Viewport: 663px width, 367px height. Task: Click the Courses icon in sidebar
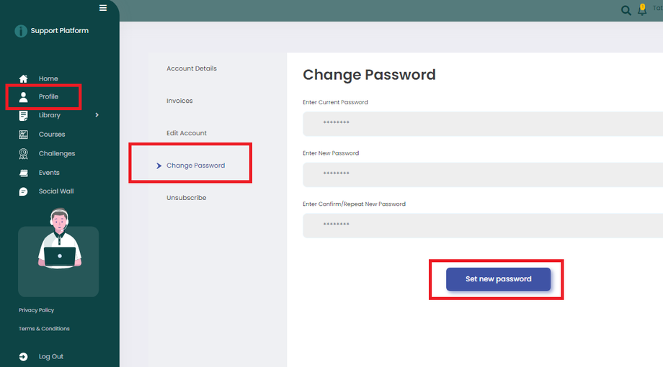point(23,135)
